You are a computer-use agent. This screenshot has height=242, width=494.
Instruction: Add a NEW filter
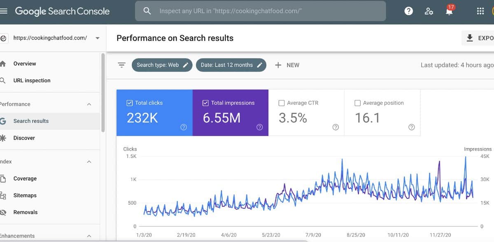287,65
